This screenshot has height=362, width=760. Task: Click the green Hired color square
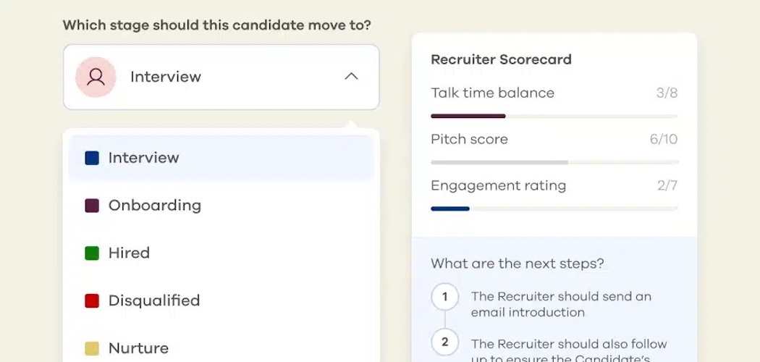[92, 253]
